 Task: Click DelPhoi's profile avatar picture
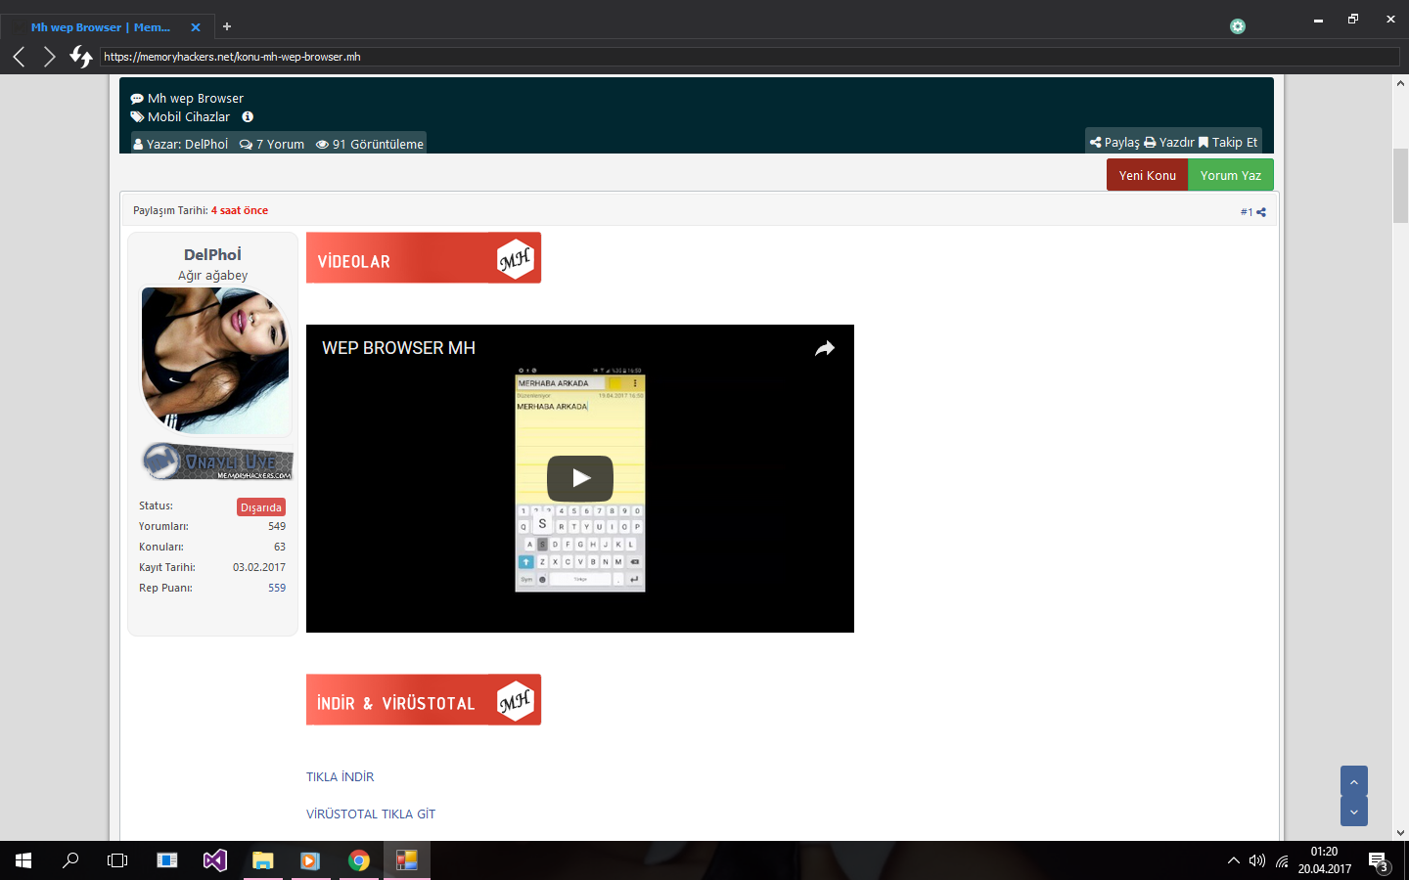215,361
